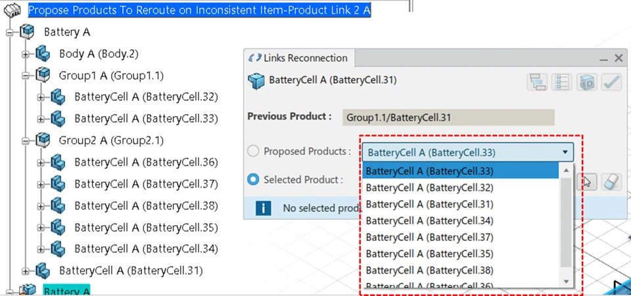Click the eraser icon beside Selected Product

point(611,181)
